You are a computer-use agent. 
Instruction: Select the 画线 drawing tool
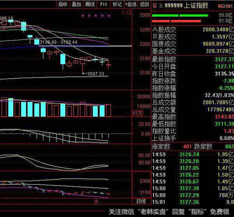[90, 4]
